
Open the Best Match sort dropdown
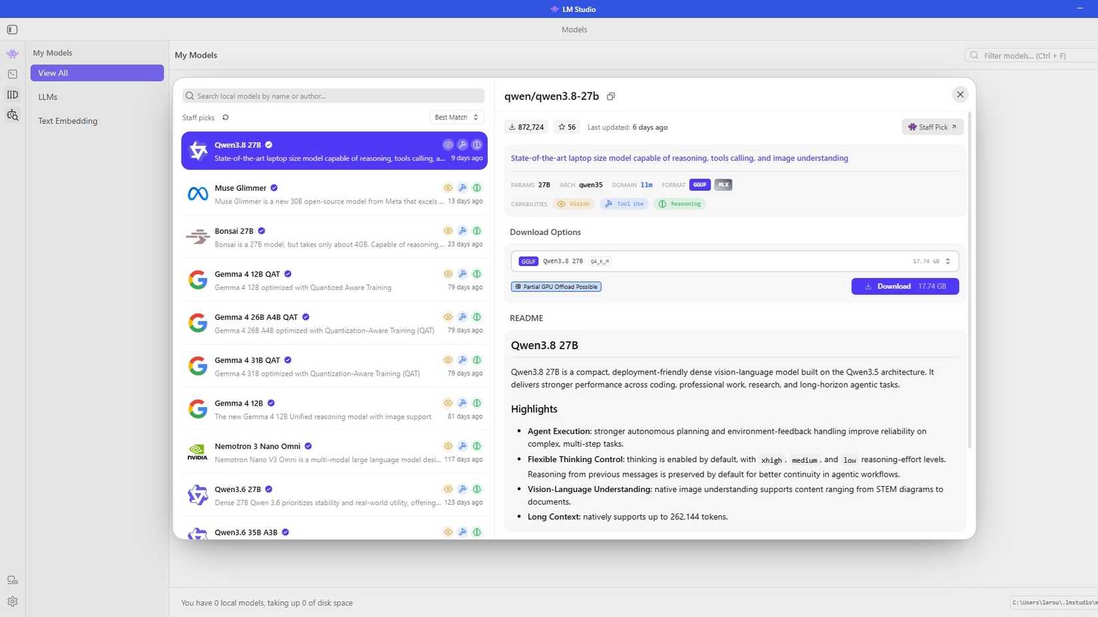pyautogui.click(x=457, y=118)
